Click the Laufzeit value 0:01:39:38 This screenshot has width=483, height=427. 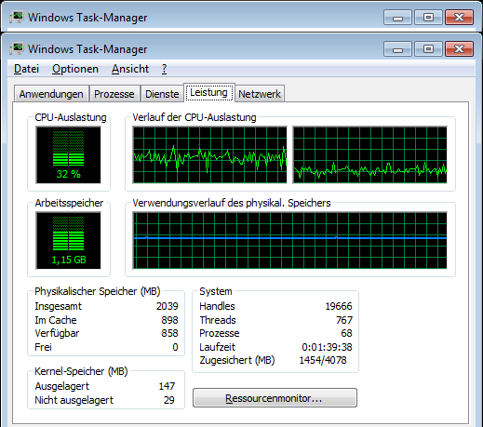click(x=327, y=347)
